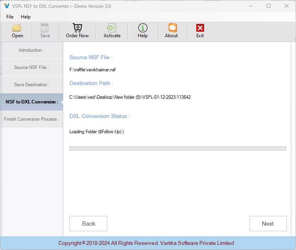Click the Source NSF File heading
The width and height of the screenshot is (296, 250).
pyautogui.click(x=91, y=57)
